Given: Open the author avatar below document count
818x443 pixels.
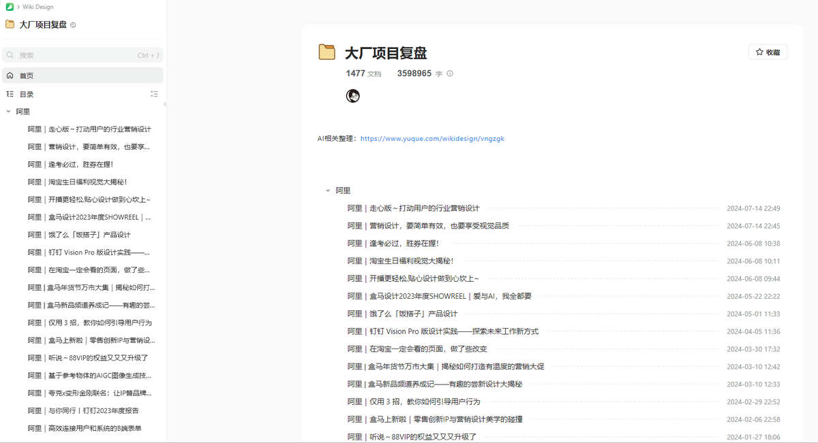Looking at the screenshot, I should 353,96.
